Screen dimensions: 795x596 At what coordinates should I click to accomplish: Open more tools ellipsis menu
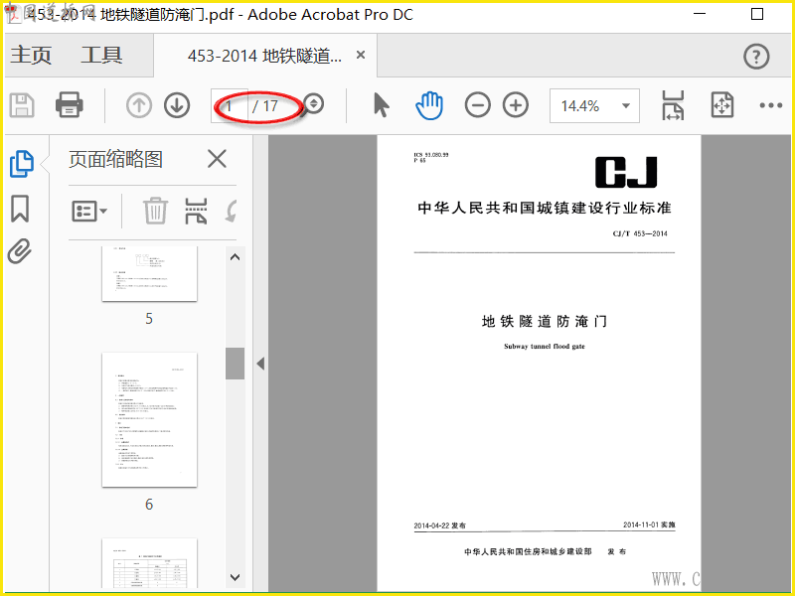click(x=771, y=105)
